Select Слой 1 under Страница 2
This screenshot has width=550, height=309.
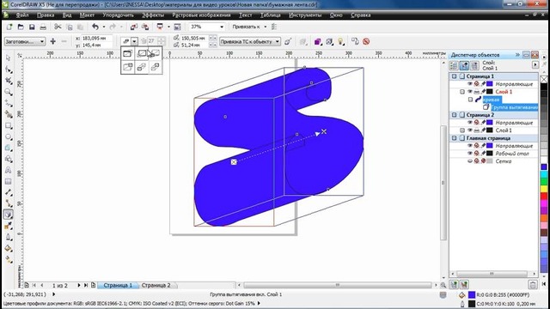[x=504, y=130]
